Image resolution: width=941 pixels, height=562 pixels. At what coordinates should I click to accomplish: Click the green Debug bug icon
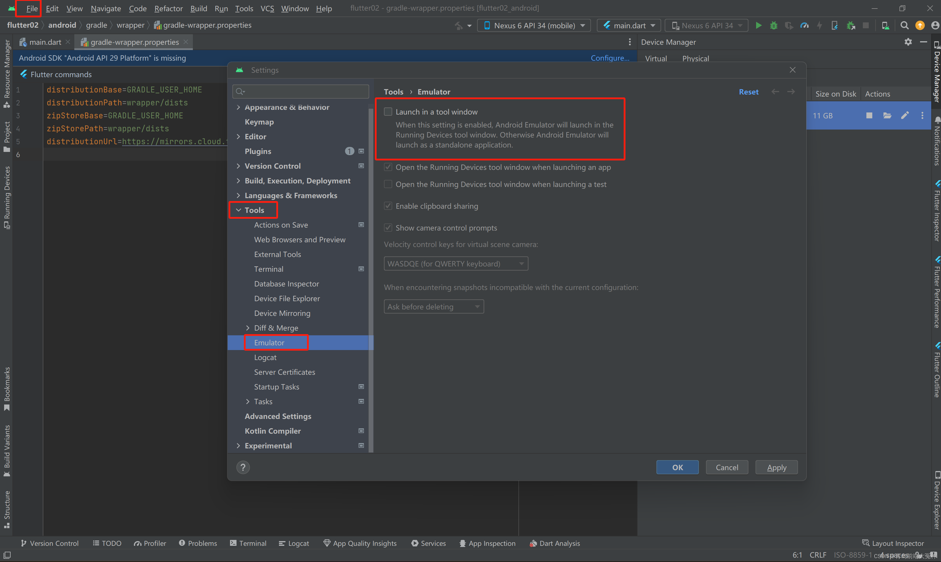click(x=774, y=25)
